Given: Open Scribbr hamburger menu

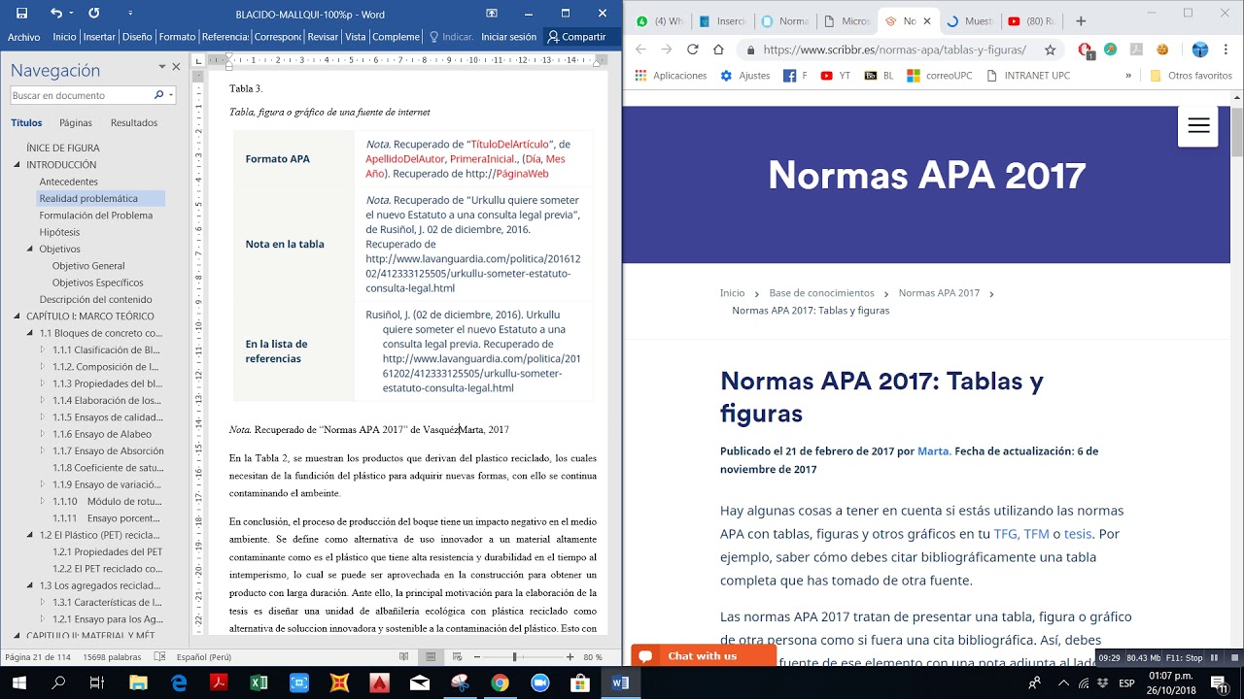Looking at the screenshot, I should click(x=1198, y=125).
